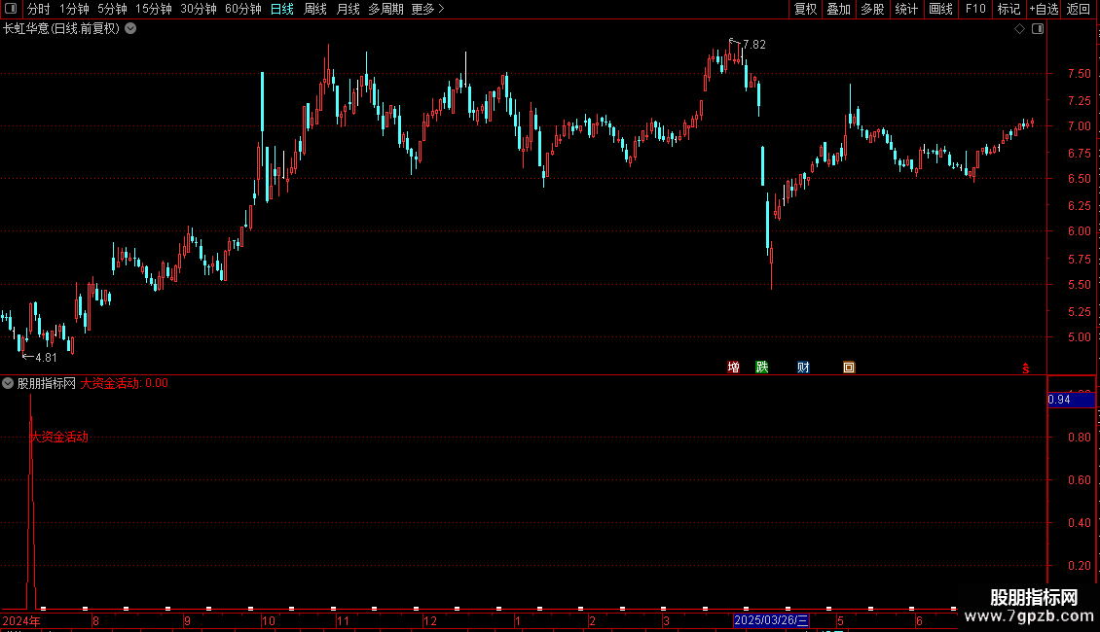Select the 15分钟 period
1100x632 pixels.
(154, 9)
